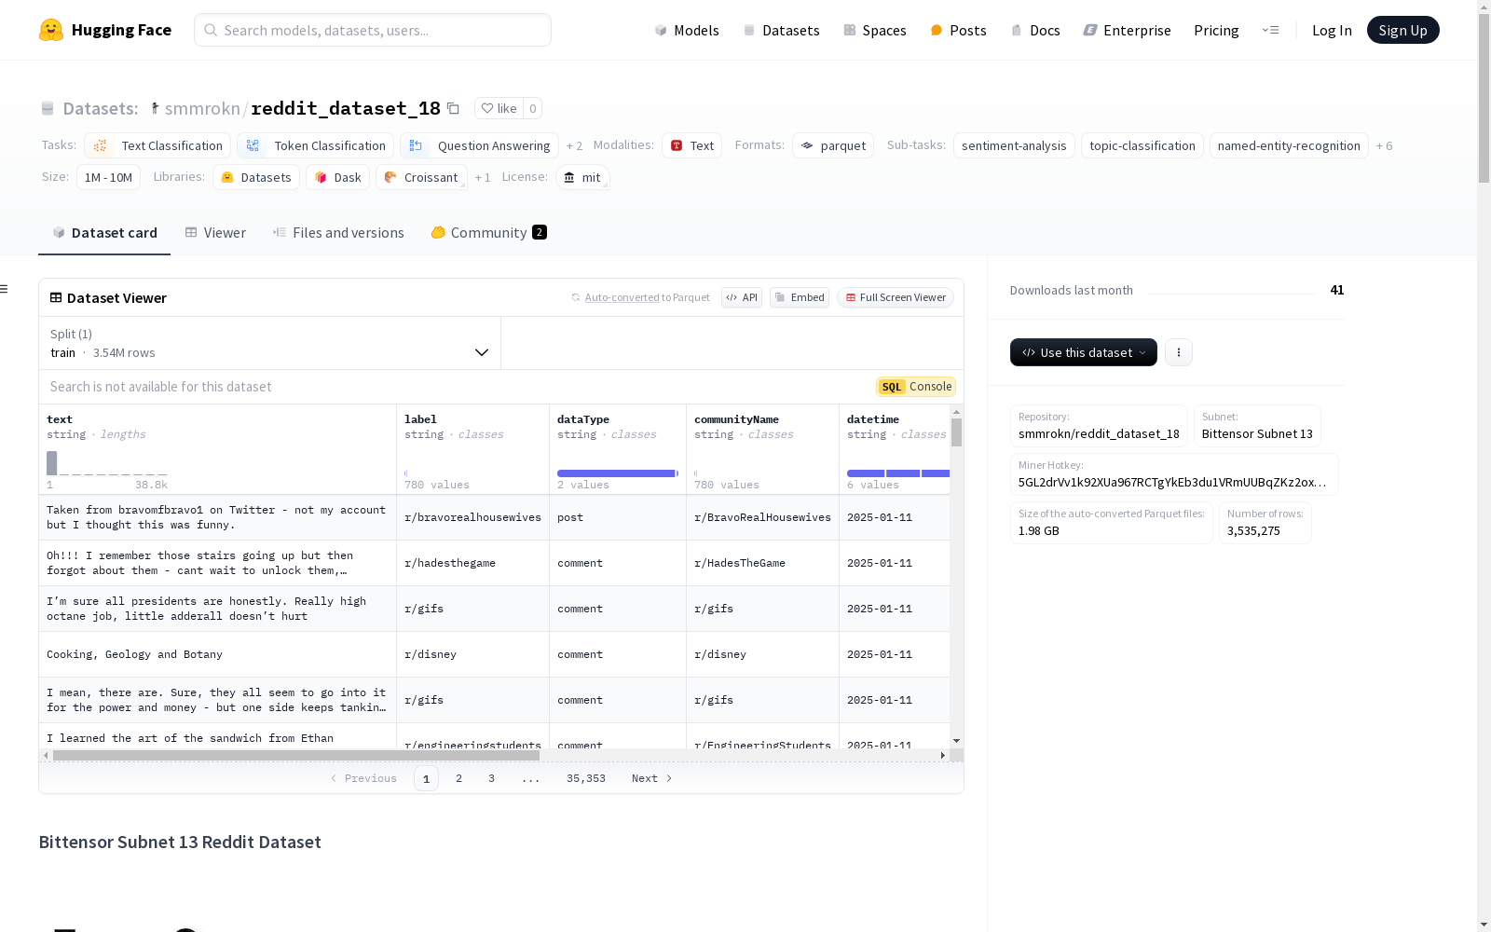Open Spaces in the top navigation
This screenshot has width=1491, height=932.
point(874,30)
